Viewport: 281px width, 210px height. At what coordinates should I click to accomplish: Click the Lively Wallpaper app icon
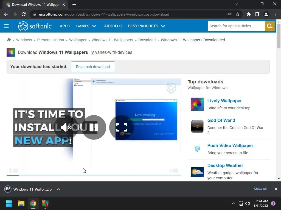197,104
